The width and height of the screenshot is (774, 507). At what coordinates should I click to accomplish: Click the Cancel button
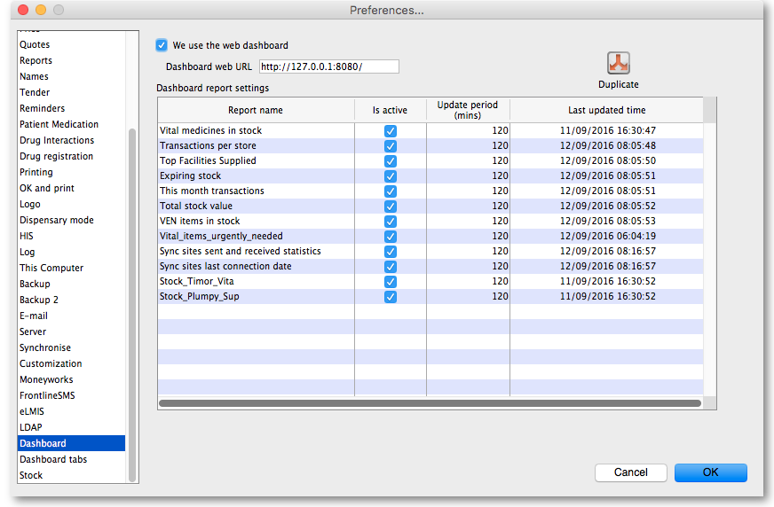pyautogui.click(x=630, y=472)
